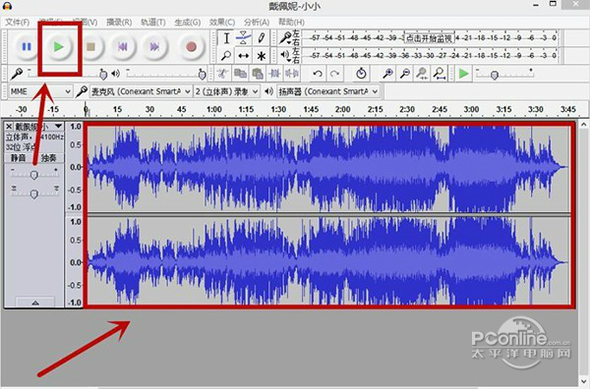Expand the 扬声器 playback device dropdown
The height and width of the screenshot is (389, 590).
(x=328, y=91)
